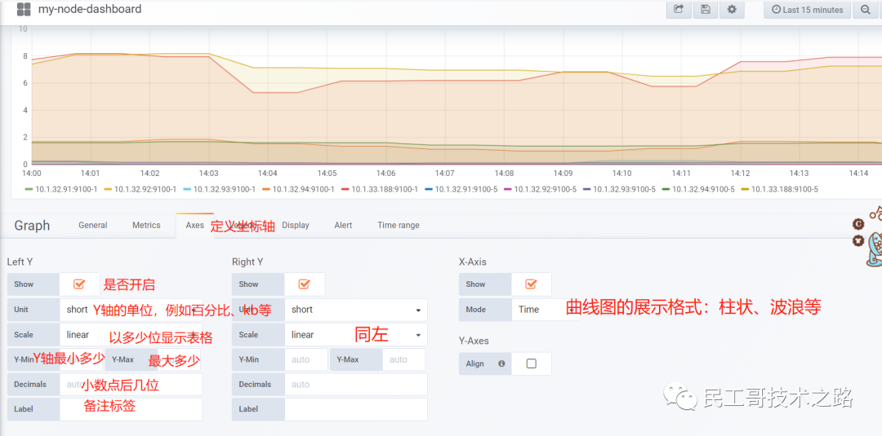Click the Align info icon

click(x=501, y=363)
